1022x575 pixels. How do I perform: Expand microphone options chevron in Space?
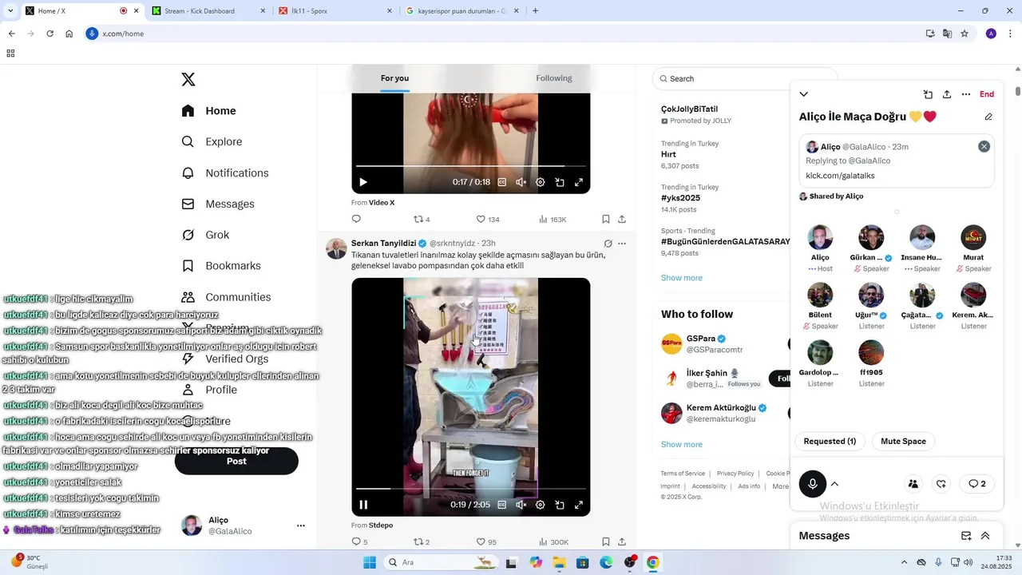pos(834,484)
